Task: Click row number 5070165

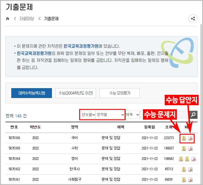Action: pos(14,148)
